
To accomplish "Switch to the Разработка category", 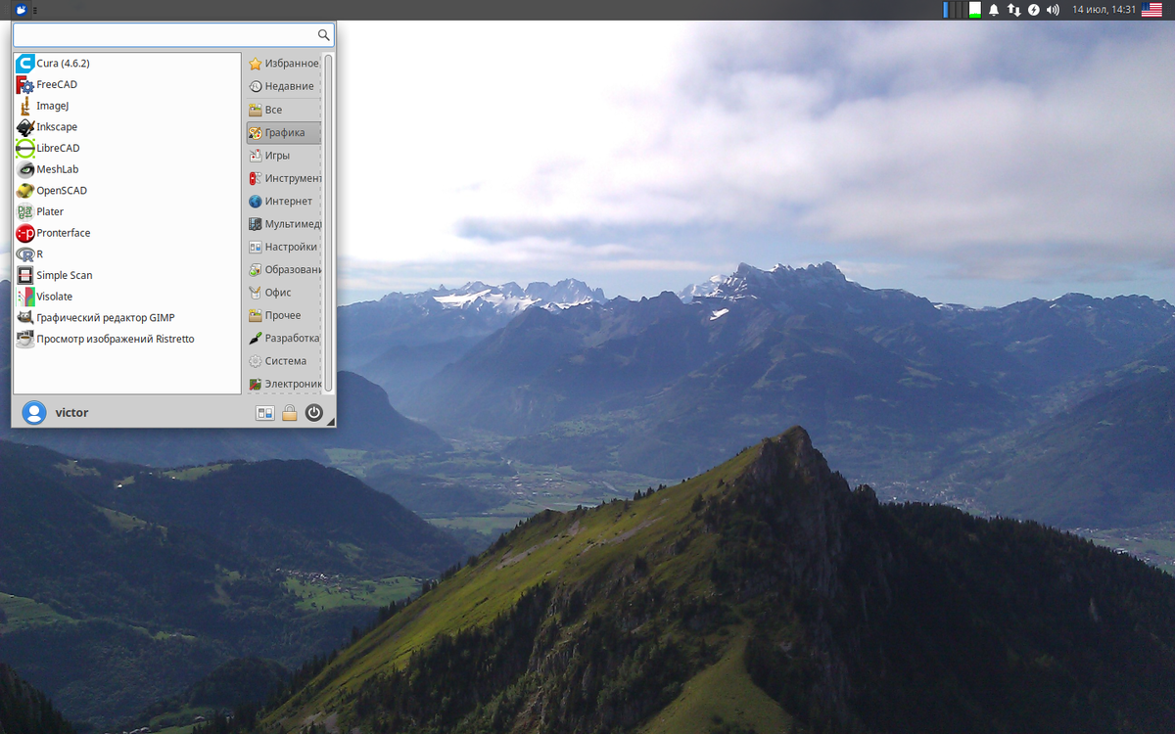I will pos(284,339).
